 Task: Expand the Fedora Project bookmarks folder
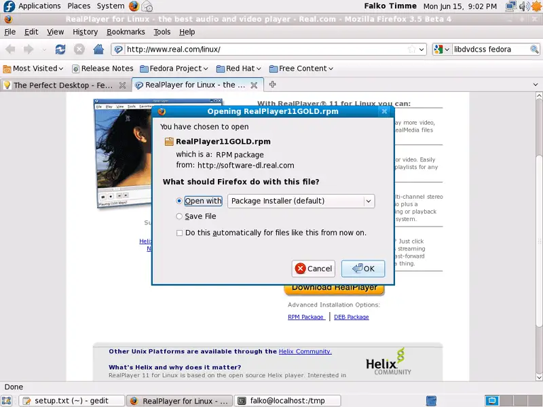pos(174,69)
